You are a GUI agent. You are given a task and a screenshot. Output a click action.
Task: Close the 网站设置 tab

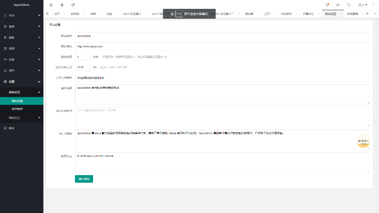coord(341,14)
